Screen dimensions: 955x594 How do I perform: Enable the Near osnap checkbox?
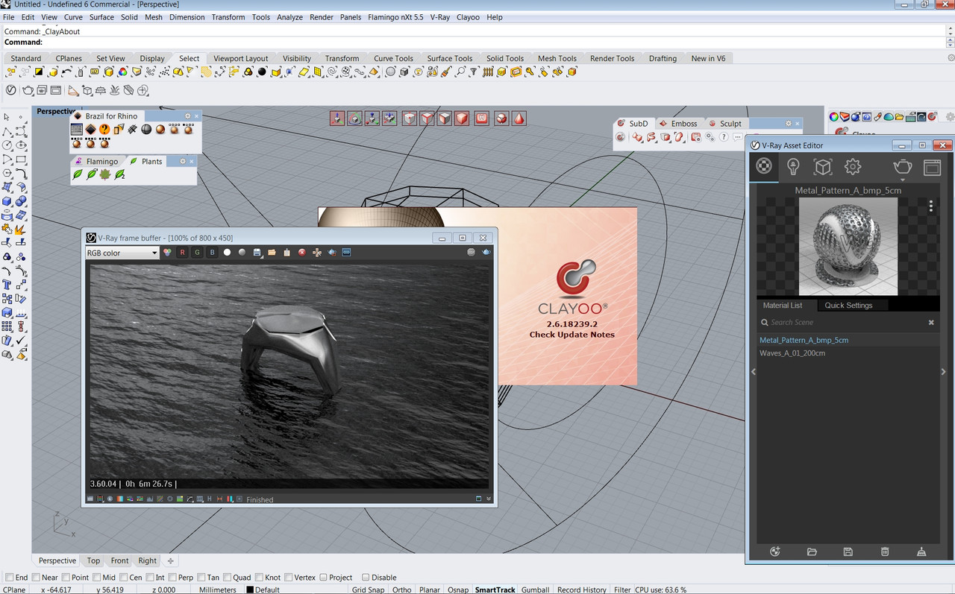coord(36,578)
